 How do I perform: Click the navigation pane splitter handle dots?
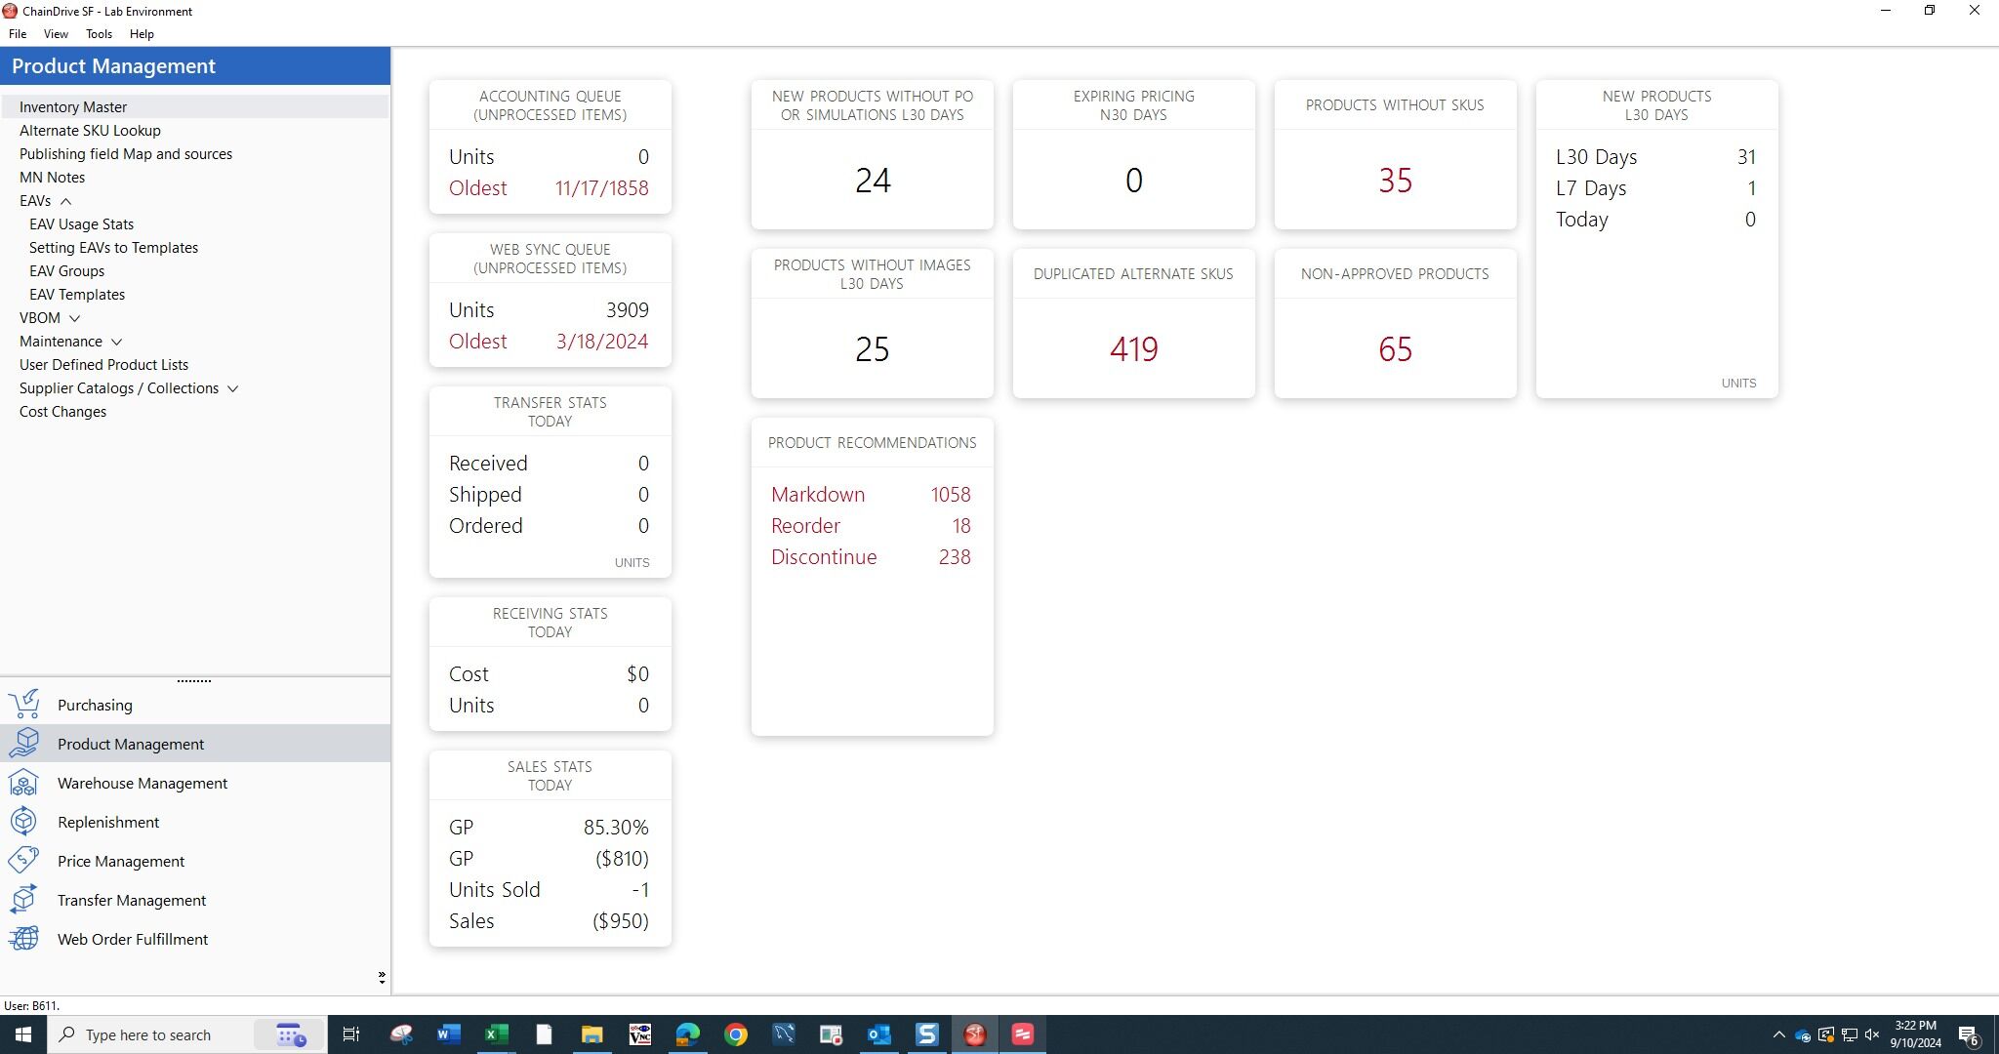pyautogui.click(x=194, y=680)
